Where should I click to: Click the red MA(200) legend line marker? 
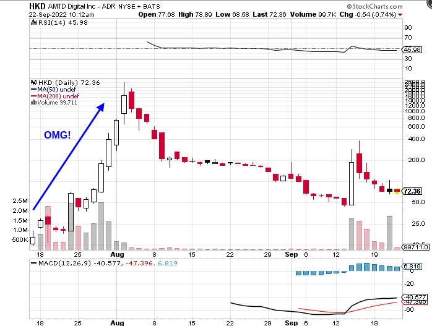point(33,96)
